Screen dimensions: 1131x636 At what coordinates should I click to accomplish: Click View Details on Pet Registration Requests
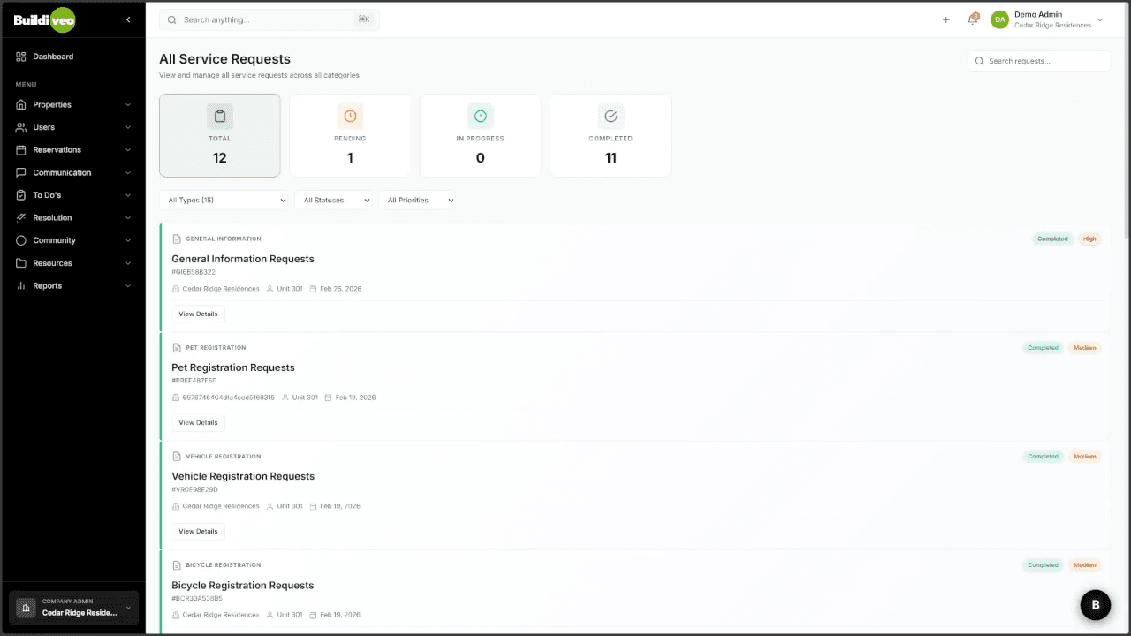(x=198, y=422)
